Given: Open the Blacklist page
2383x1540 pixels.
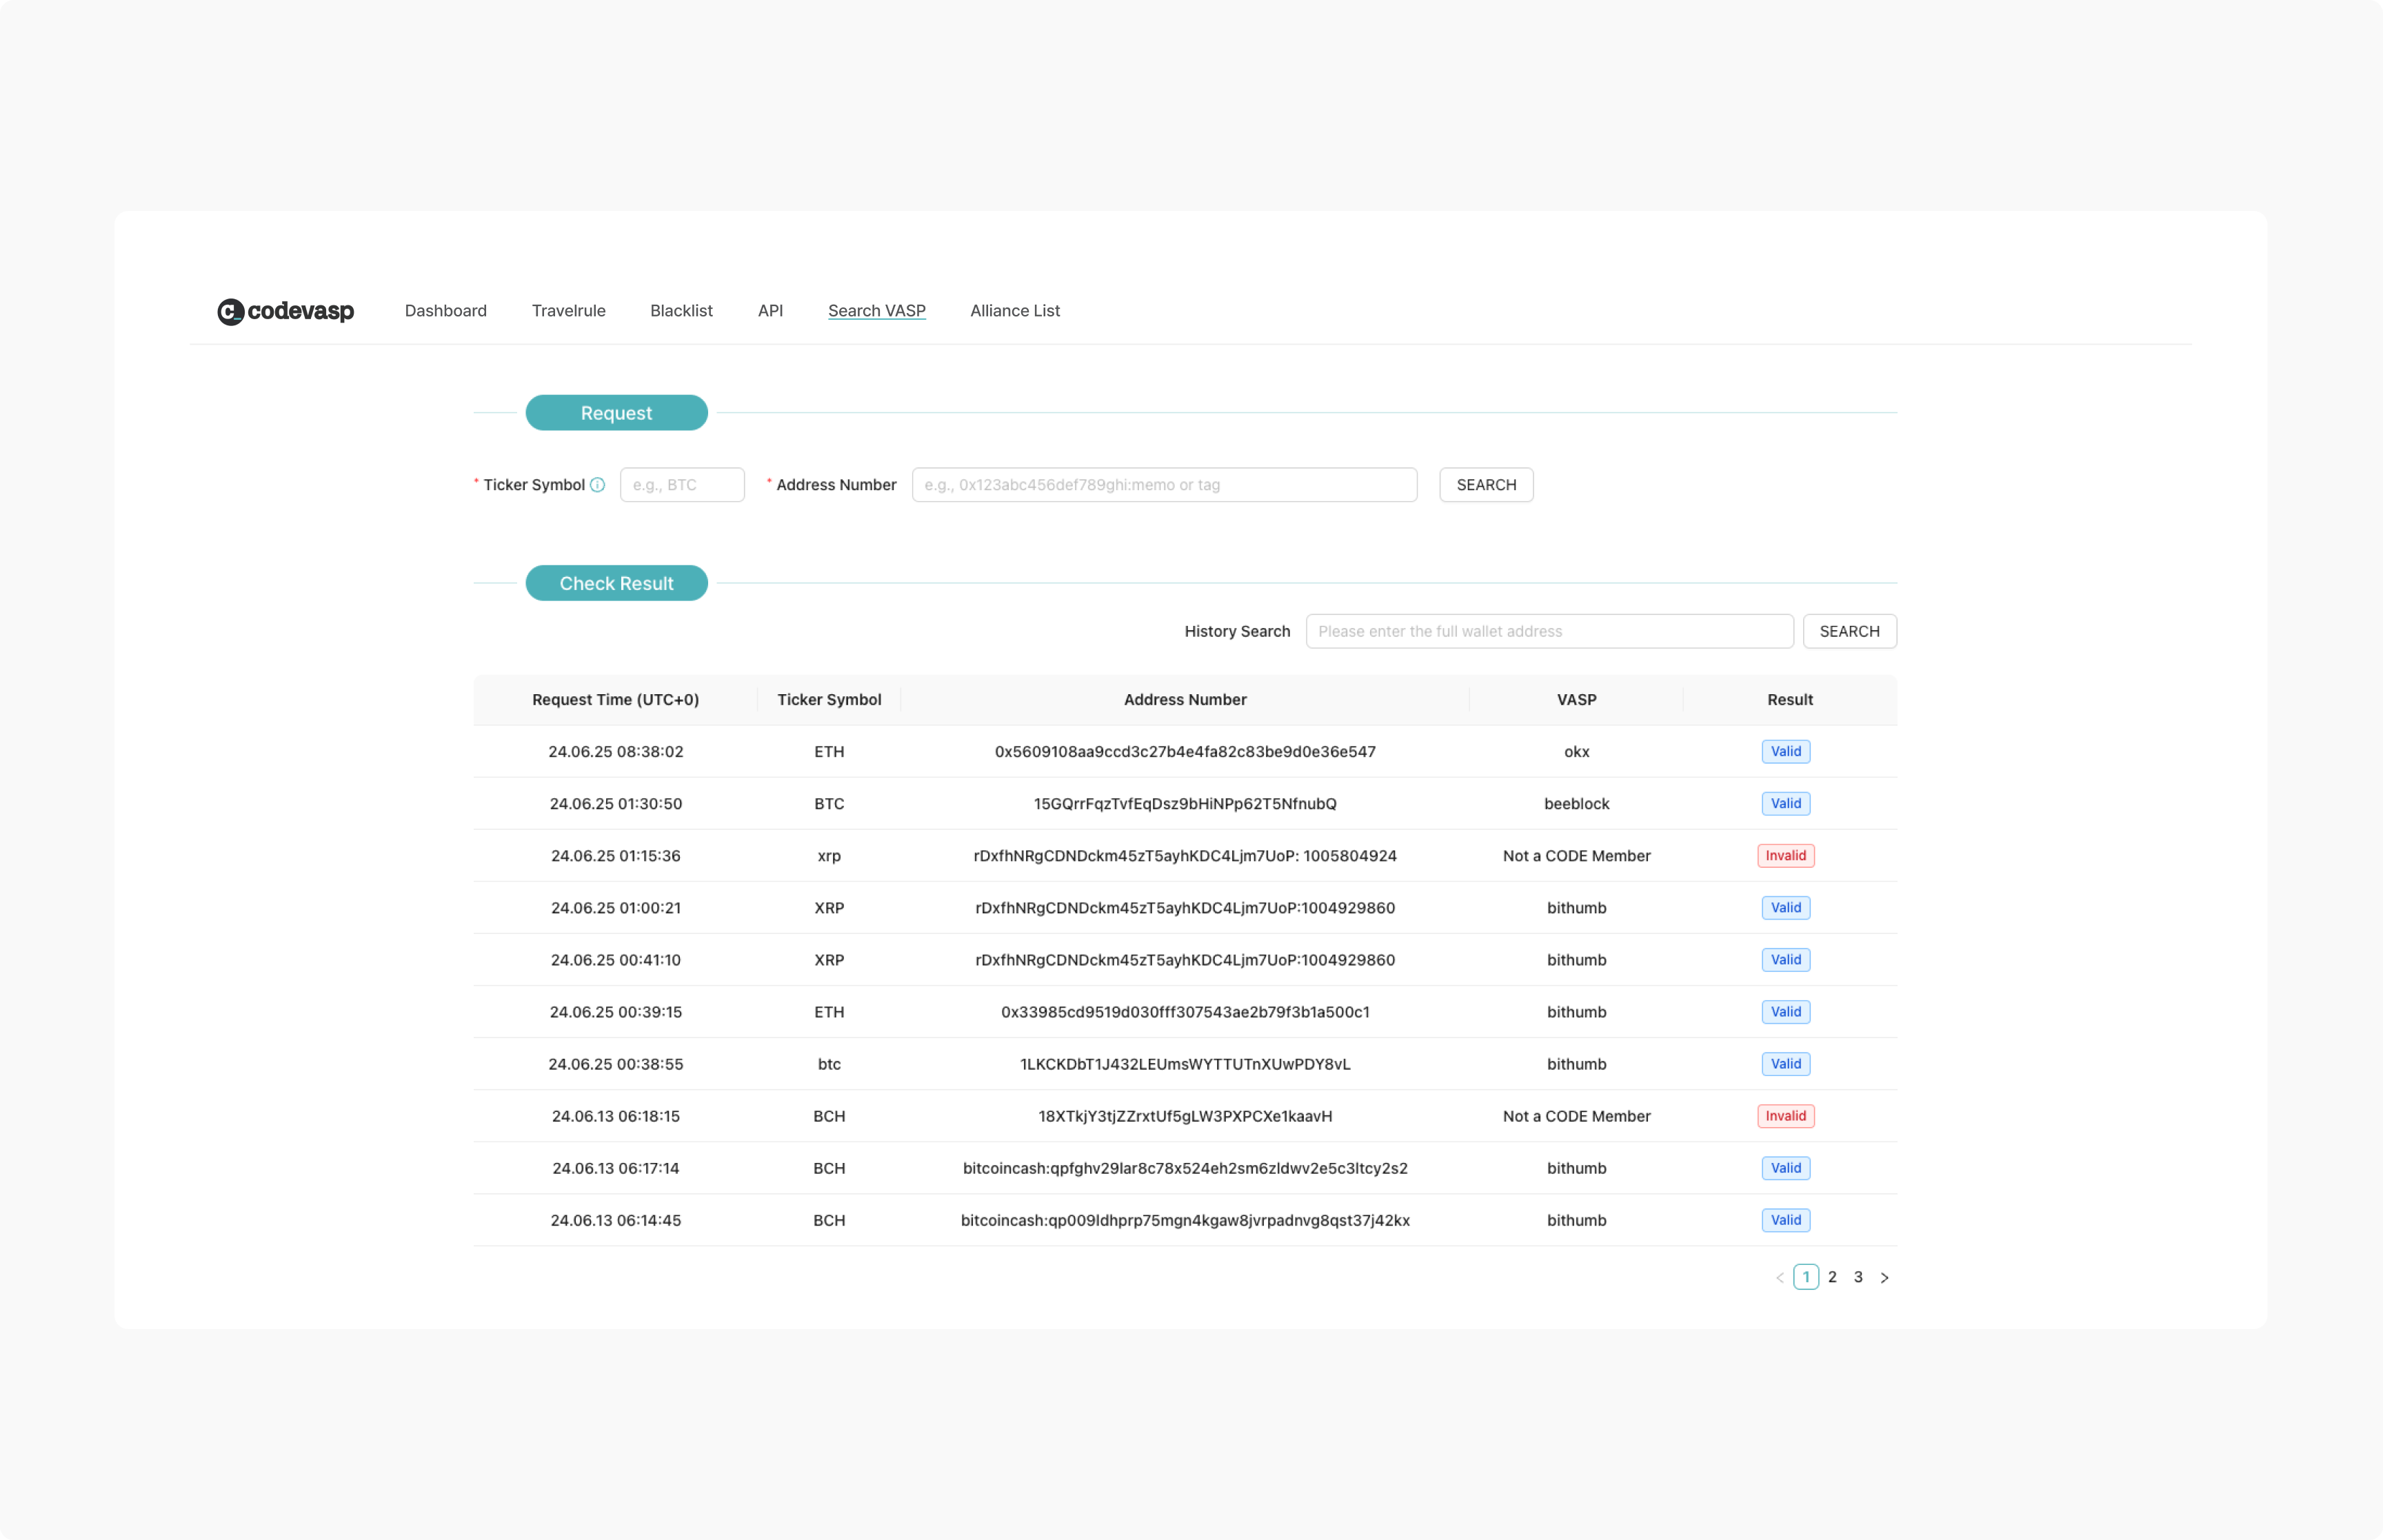Looking at the screenshot, I should (681, 311).
